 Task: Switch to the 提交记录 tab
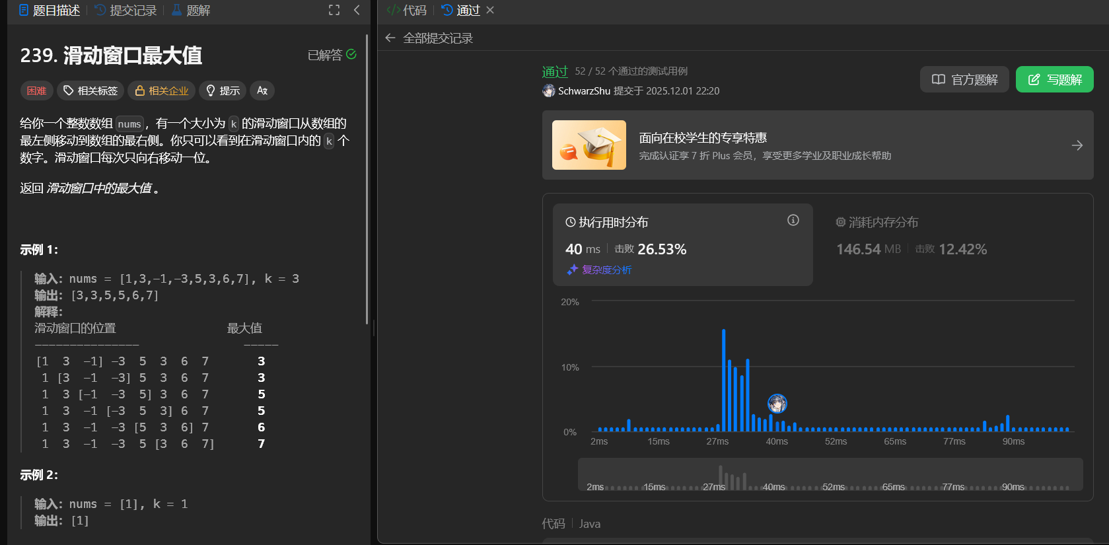point(126,11)
